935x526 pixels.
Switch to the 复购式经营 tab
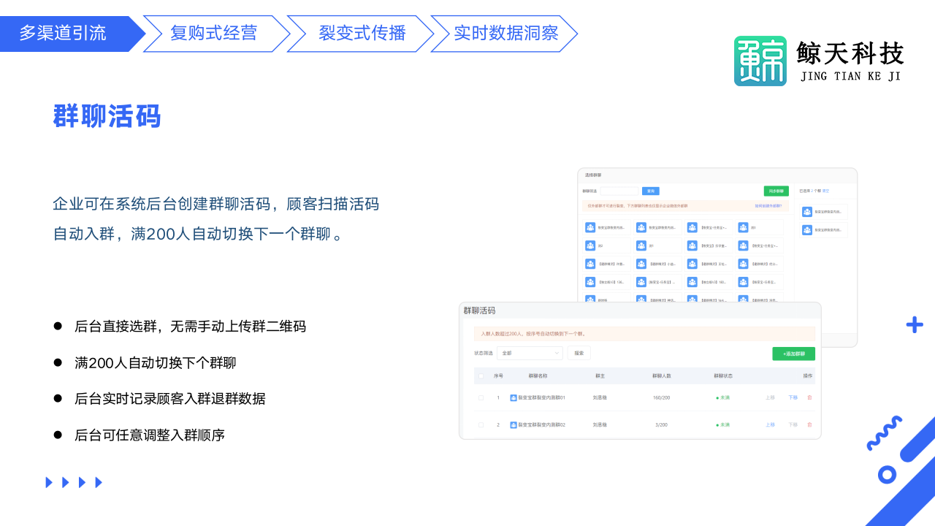tap(214, 34)
